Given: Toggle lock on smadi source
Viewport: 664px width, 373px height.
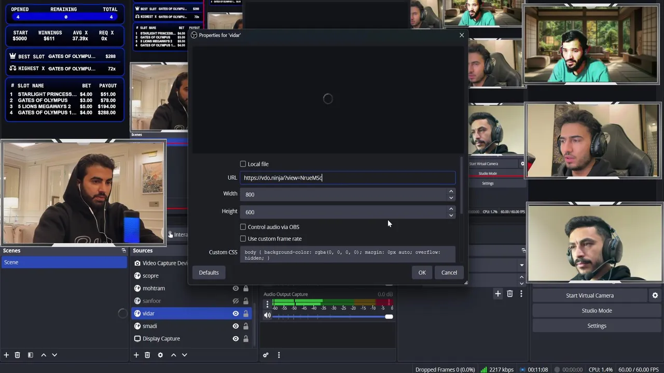Looking at the screenshot, I should [246, 326].
